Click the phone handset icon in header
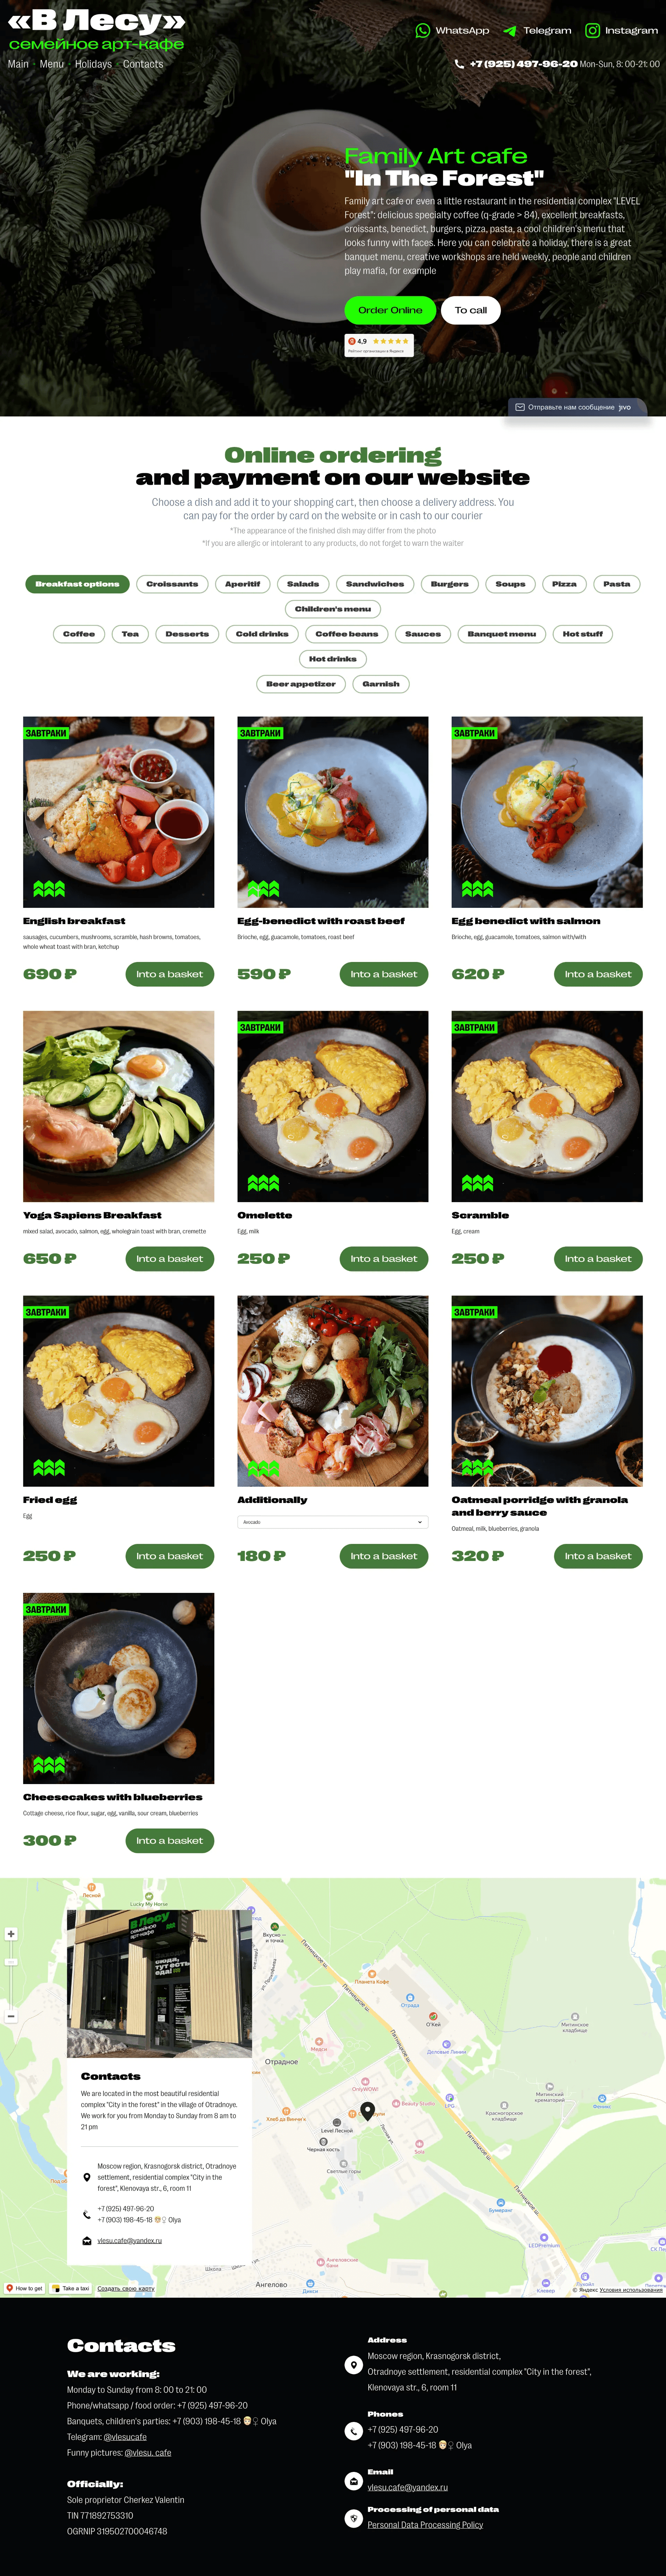This screenshot has height=2576, width=666. tap(459, 64)
